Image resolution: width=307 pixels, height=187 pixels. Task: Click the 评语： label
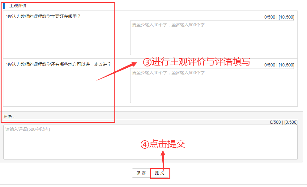tap(9, 117)
